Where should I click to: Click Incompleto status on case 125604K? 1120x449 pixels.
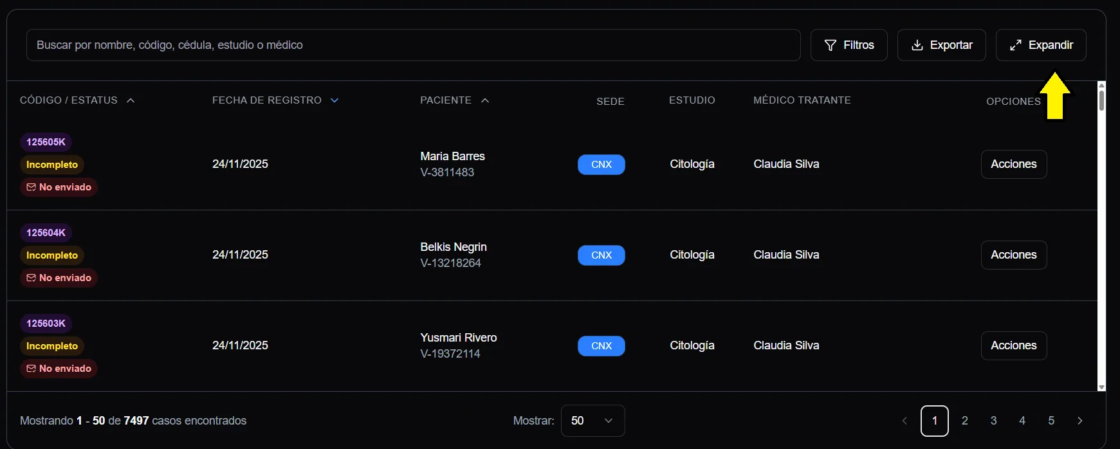click(x=52, y=255)
